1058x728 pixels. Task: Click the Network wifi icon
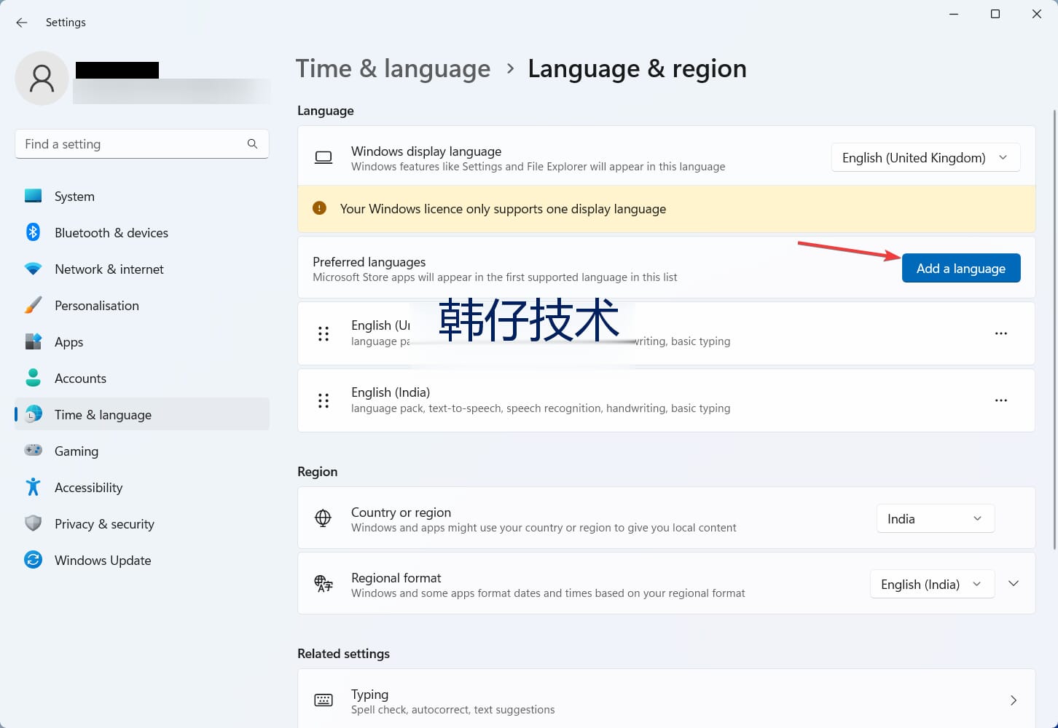33,269
